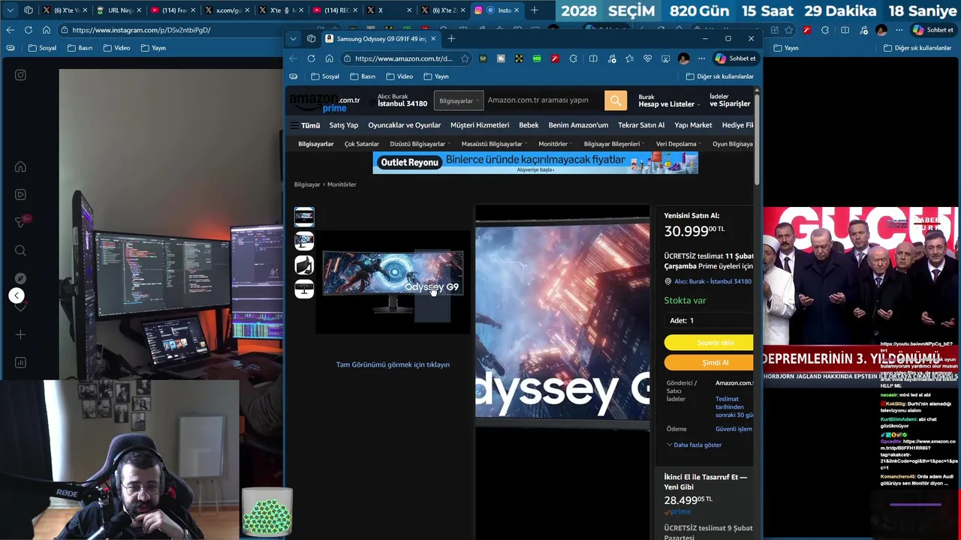This screenshot has height=540, width=961.
Task: Reload the Instagram page in back window
Action: (x=28, y=30)
